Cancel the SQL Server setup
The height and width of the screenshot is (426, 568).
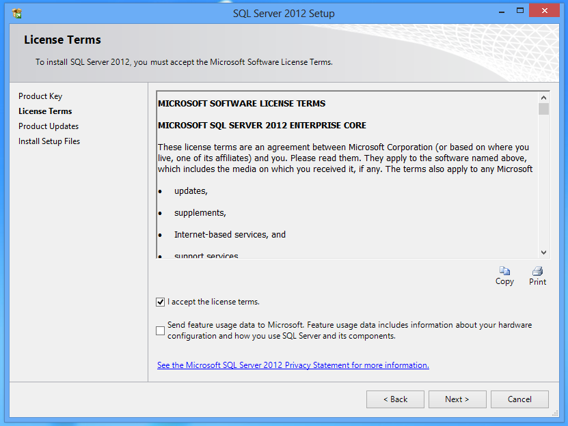[519, 399]
